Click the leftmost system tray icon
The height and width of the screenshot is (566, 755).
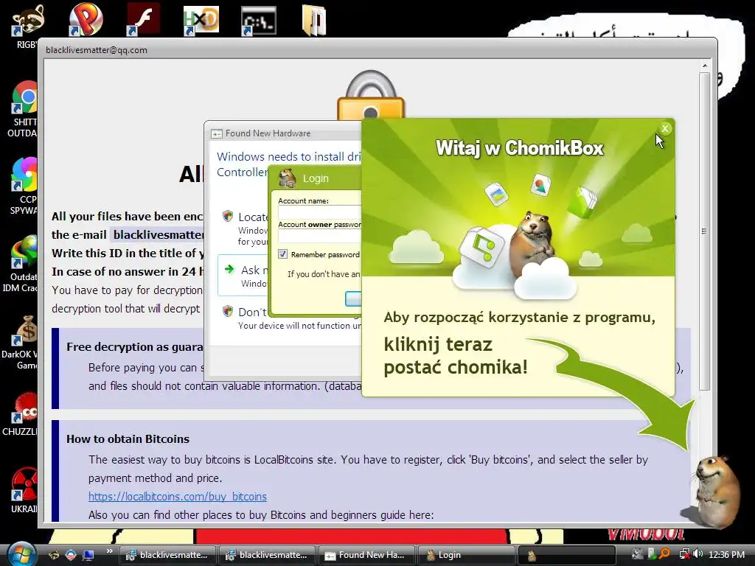click(x=638, y=554)
